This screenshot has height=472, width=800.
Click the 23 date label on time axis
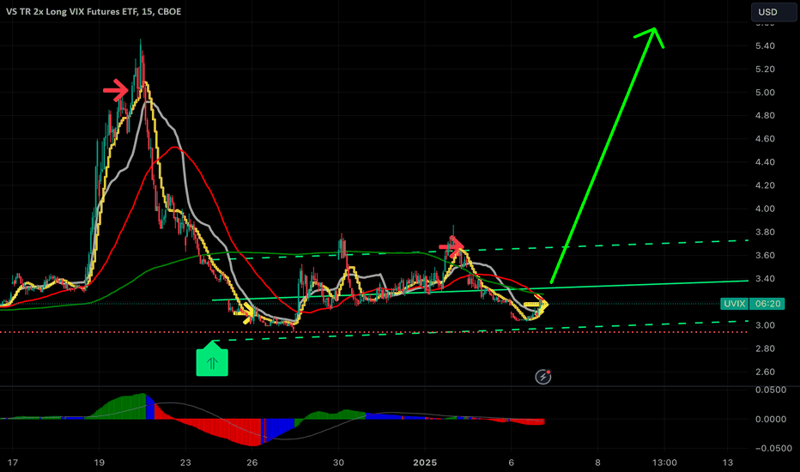185,463
